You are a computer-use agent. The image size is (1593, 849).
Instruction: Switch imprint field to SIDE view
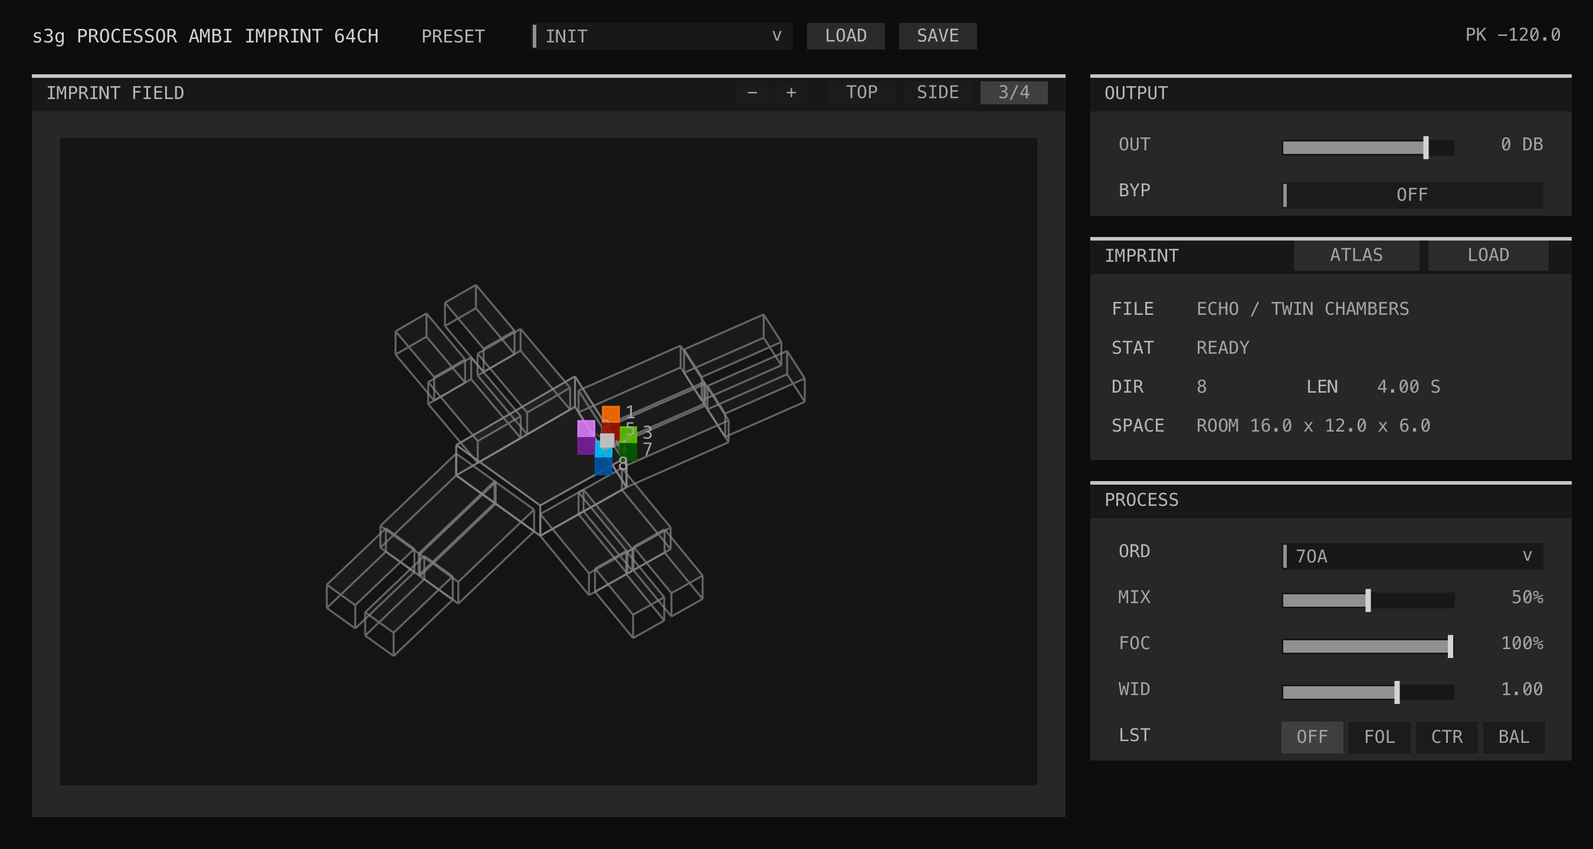(938, 93)
